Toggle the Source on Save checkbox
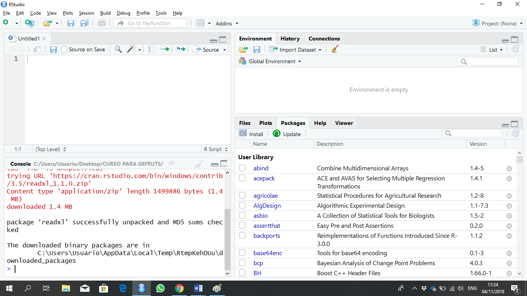The height and width of the screenshot is (296, 527). tap(64, 49)
